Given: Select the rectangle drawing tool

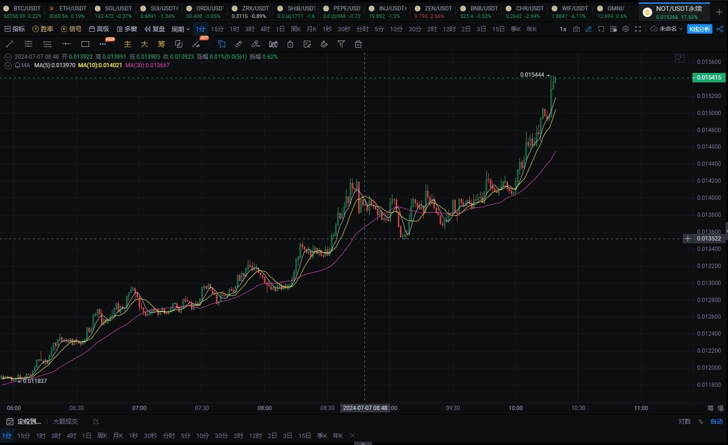Looking at the screenshot, I should 85,44.
